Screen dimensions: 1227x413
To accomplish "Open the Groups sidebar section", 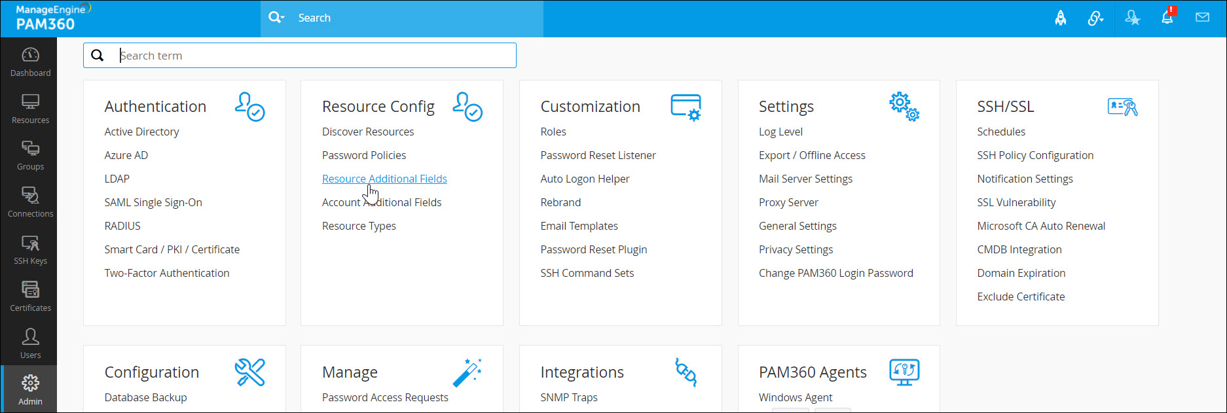I will click(30, 156).
